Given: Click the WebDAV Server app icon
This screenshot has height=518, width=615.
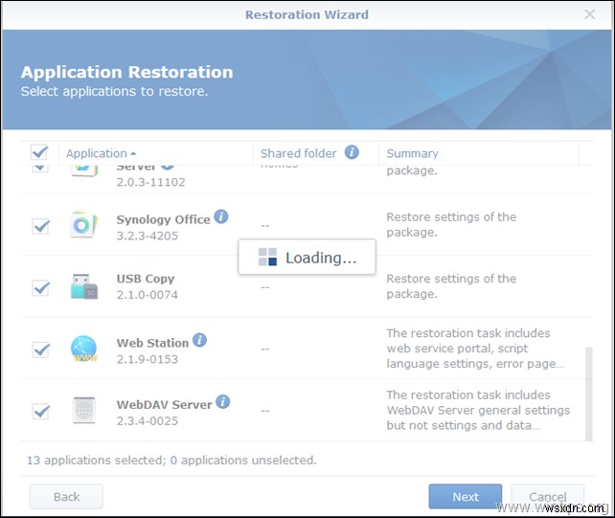Looking at the screenshot, I should 84,410.
